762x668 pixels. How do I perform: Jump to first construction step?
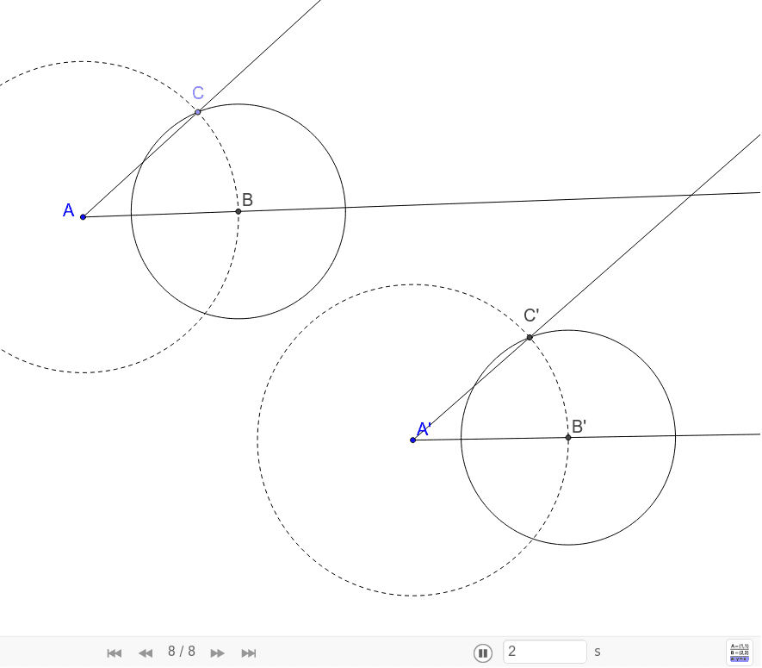click(115, 653)
